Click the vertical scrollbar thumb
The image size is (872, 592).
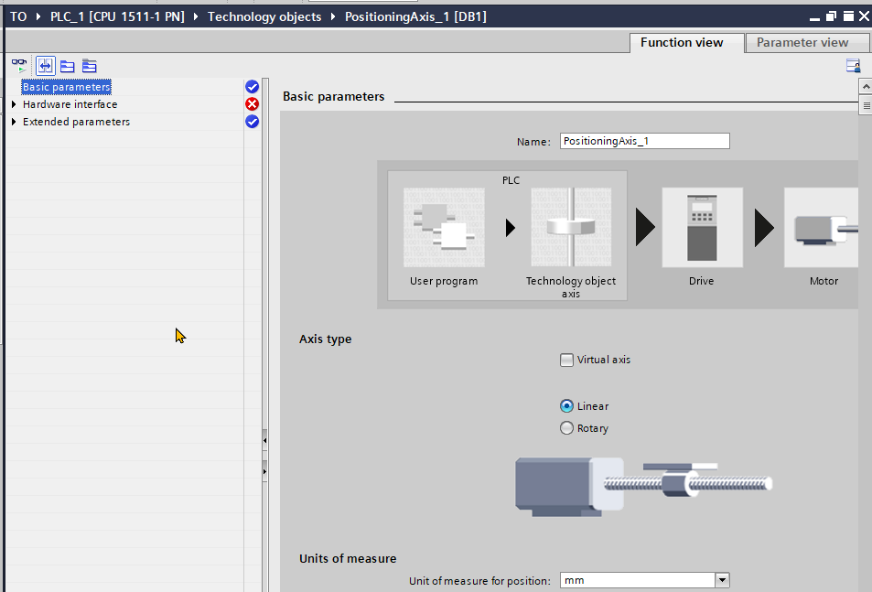866,105
